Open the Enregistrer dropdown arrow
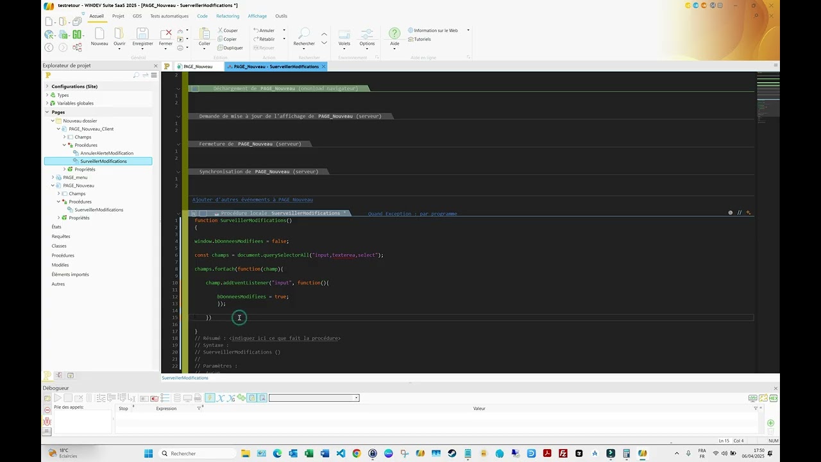Screen dimensions: 821x462 (142, 49)
